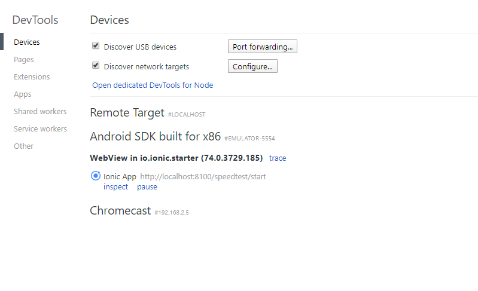Pause the Ionic App target

147,187
